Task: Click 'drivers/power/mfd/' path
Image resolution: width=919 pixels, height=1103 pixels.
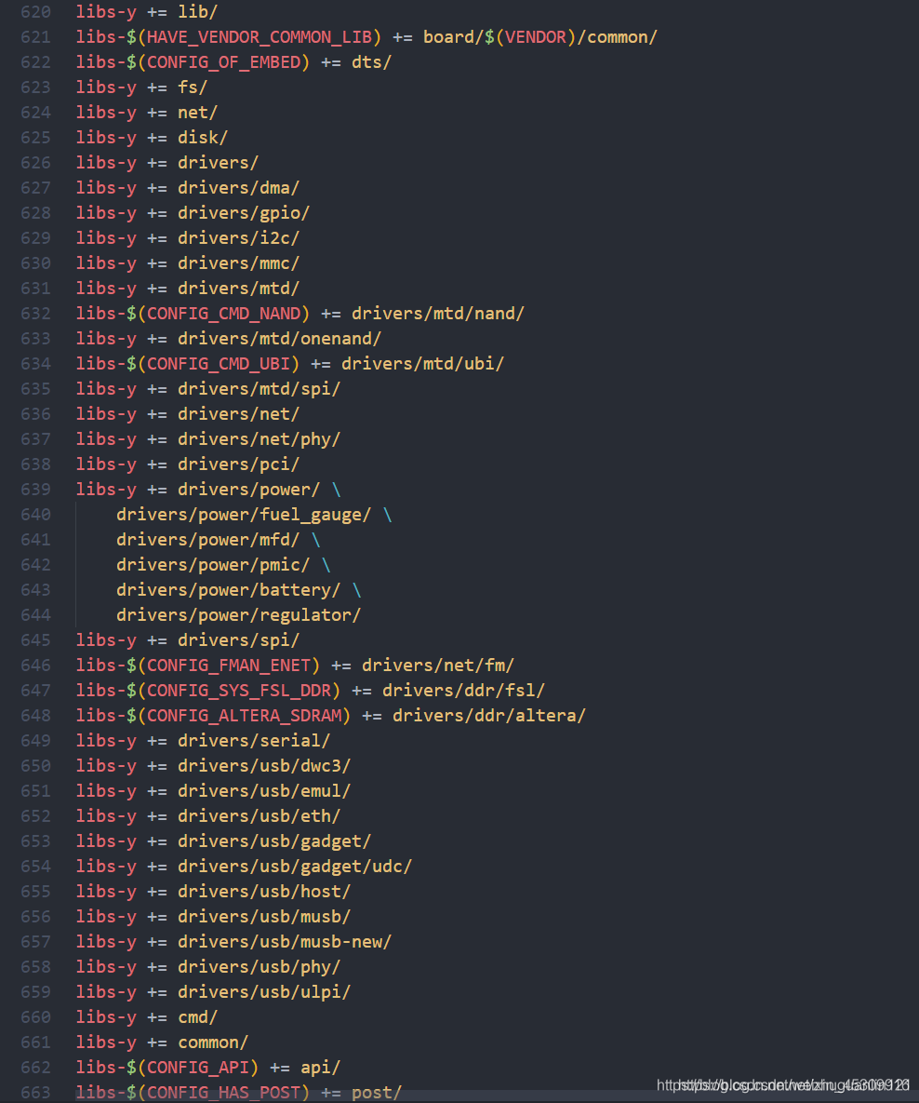Action: pos(208,540)
